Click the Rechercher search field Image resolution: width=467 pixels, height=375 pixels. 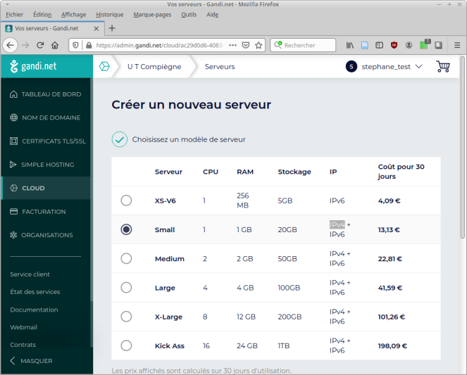coord(303,45)
